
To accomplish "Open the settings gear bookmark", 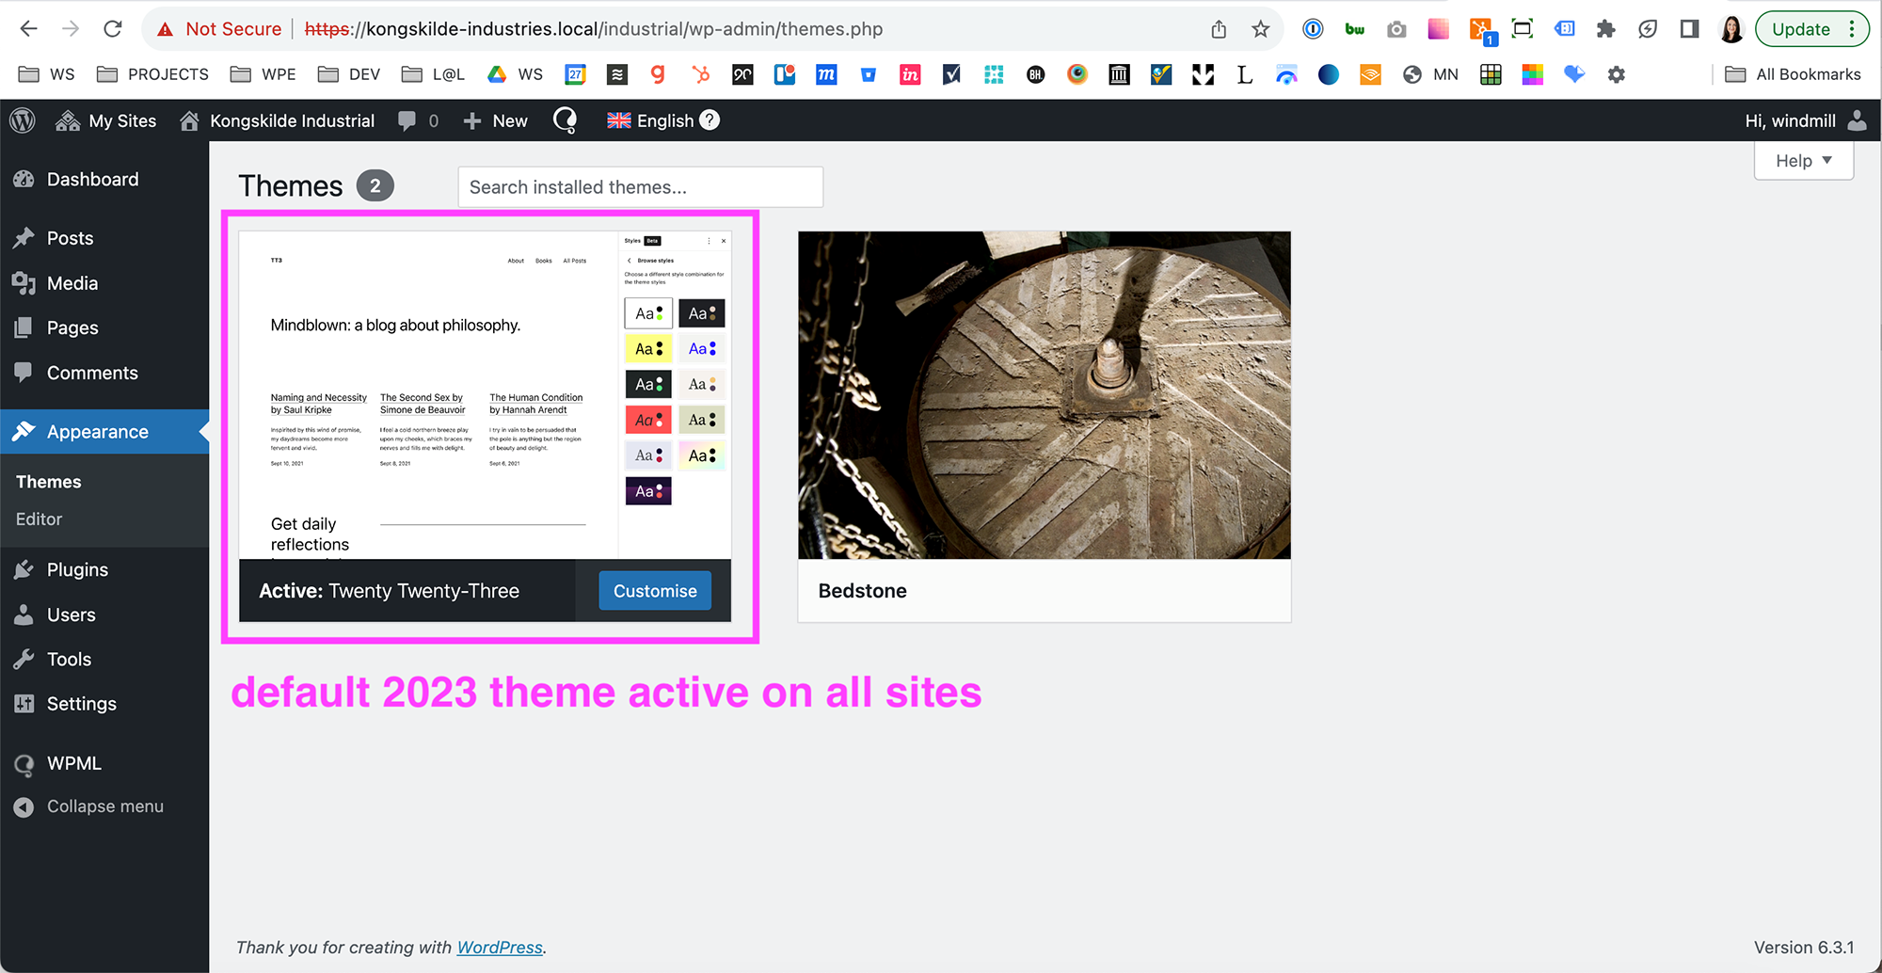I will pos(1617,74).
